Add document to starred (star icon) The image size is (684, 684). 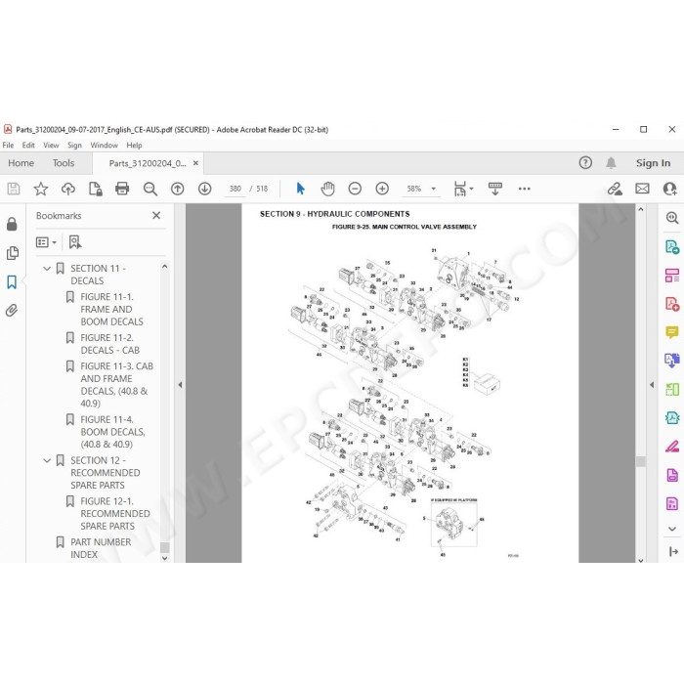[x=41, y=189]
